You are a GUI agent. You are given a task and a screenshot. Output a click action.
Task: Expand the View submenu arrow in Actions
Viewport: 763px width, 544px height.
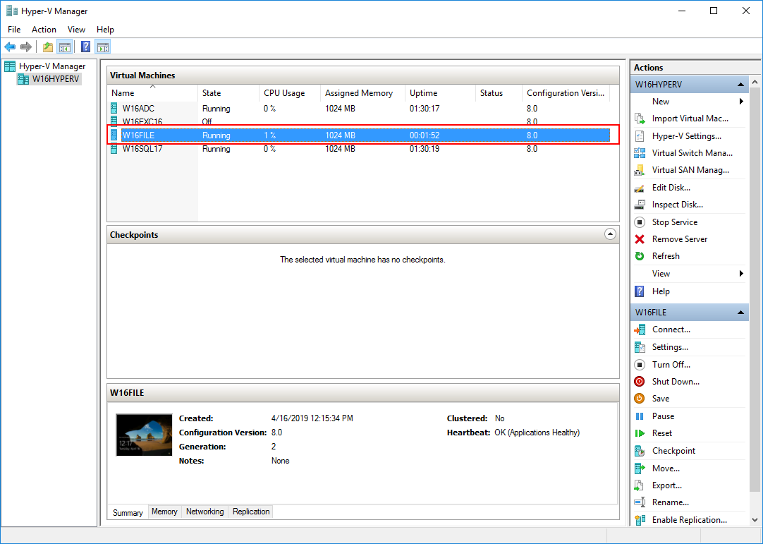click(x=741, y=273)
